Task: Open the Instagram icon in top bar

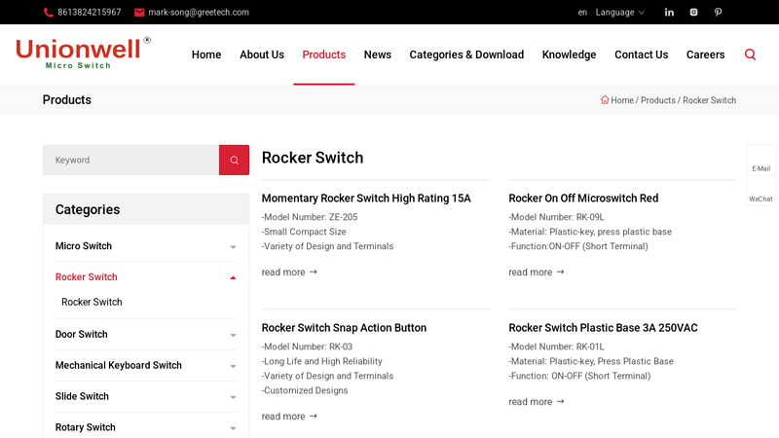Action: pos(693,12)
